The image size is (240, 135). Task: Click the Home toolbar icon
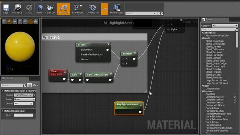39,9
